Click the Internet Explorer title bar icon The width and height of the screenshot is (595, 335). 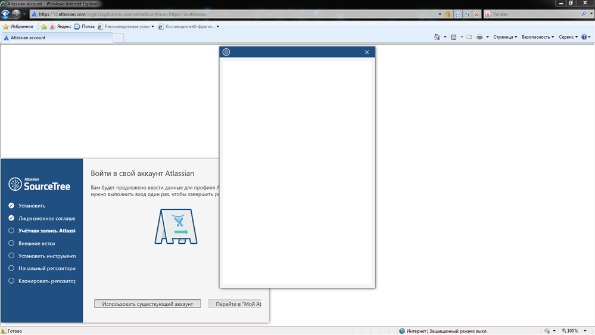point(3,4)
